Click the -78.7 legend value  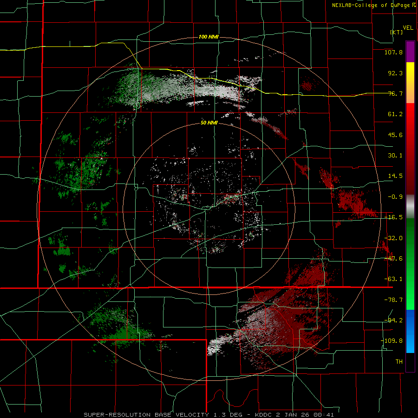point(393,300)
